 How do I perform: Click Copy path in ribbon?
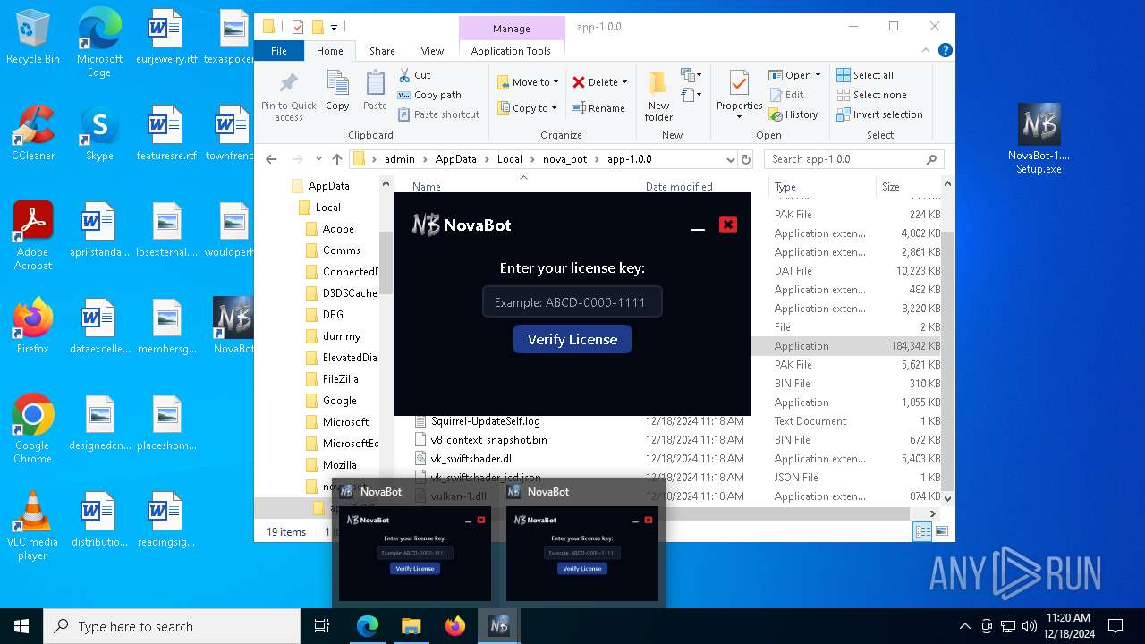(429, 95)
